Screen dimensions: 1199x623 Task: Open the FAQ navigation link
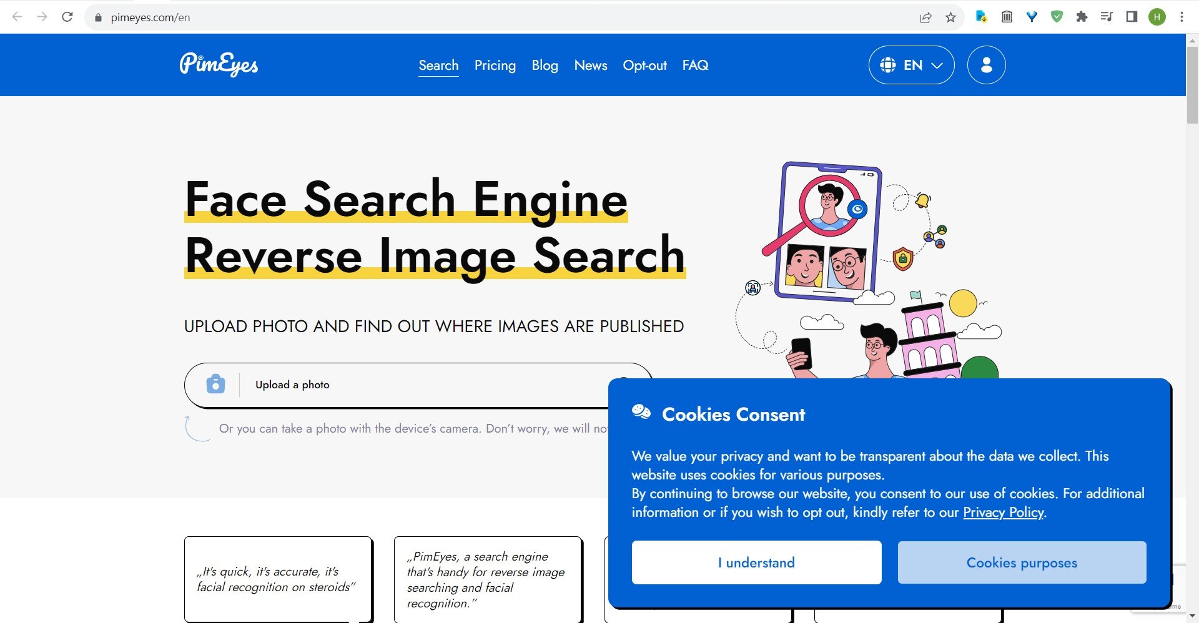(x=695, y=65)
